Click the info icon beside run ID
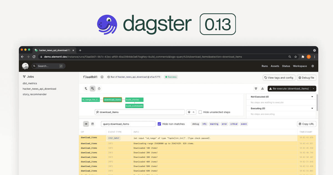Image resolution: width=333 pixels, height=175 pixels. [x=102, y=77]
